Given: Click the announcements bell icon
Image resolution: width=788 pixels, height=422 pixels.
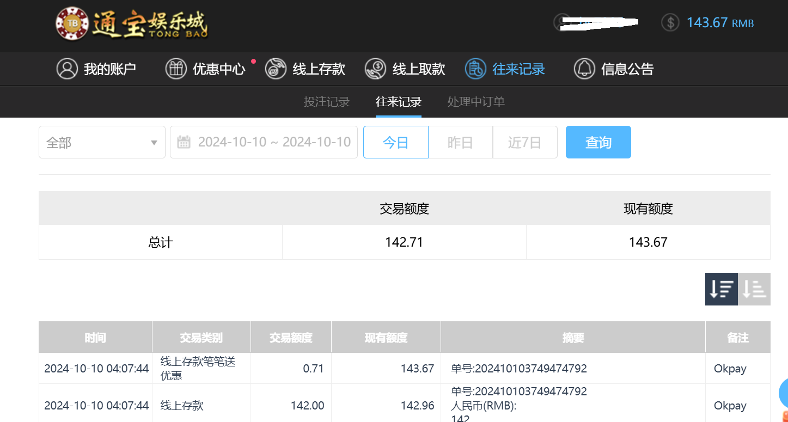Looking at the screenshot, I should [x=584, y=69].
